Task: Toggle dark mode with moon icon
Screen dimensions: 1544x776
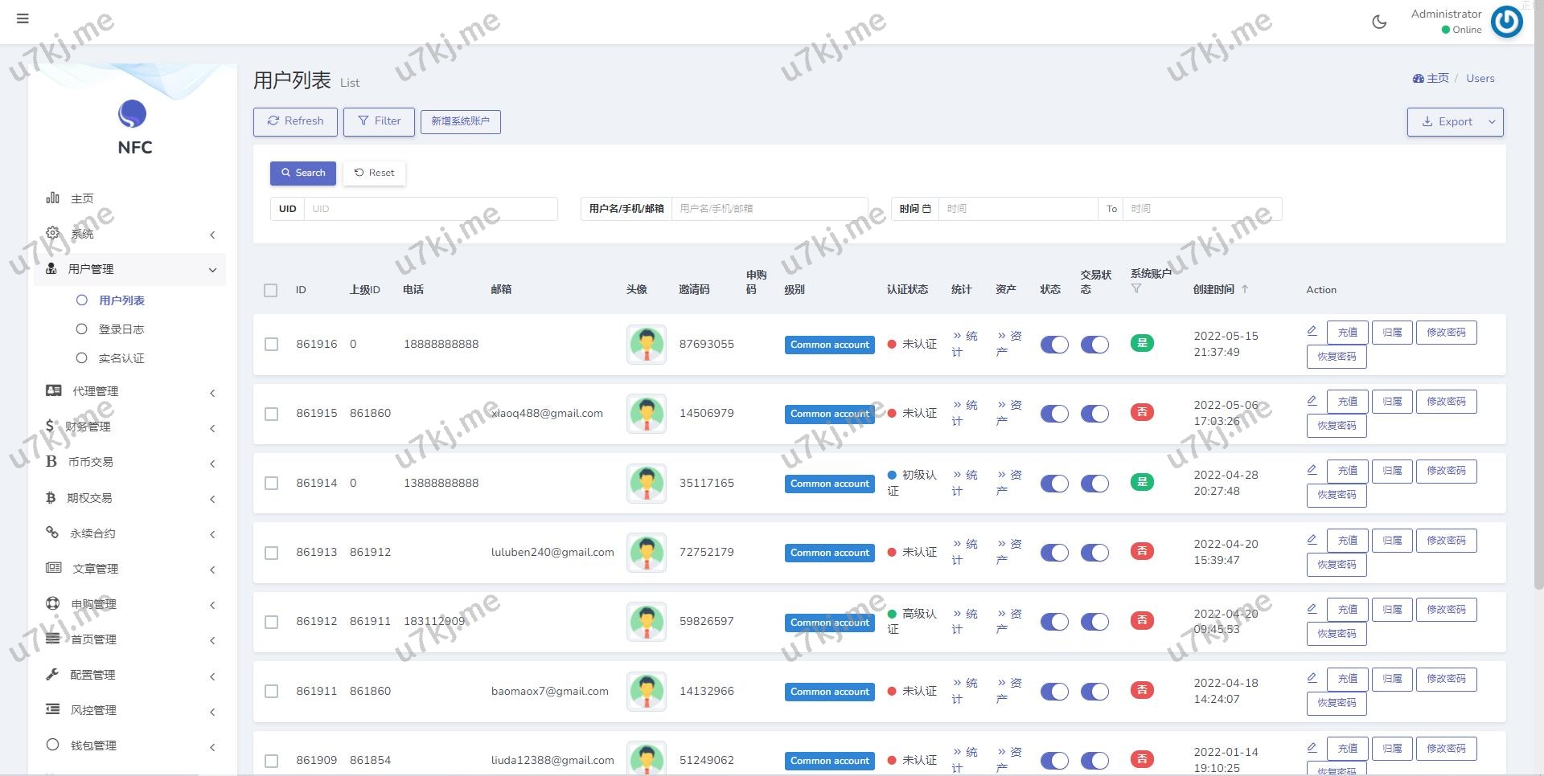Action: (x=1379, y=22)
